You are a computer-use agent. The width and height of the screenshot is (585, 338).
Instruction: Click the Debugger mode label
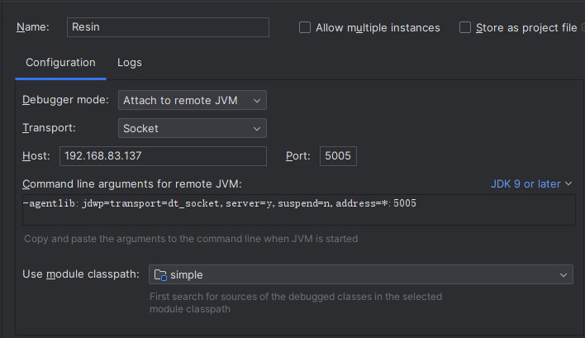[x=65, y=100]
